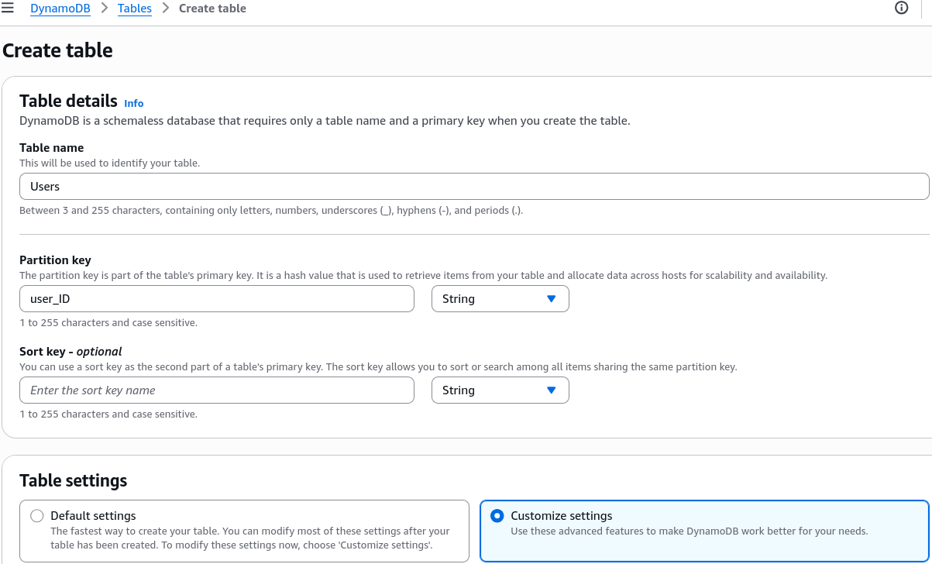Click the 'Table settings' heading
The image size is (932, 564).
click(74, 480)
